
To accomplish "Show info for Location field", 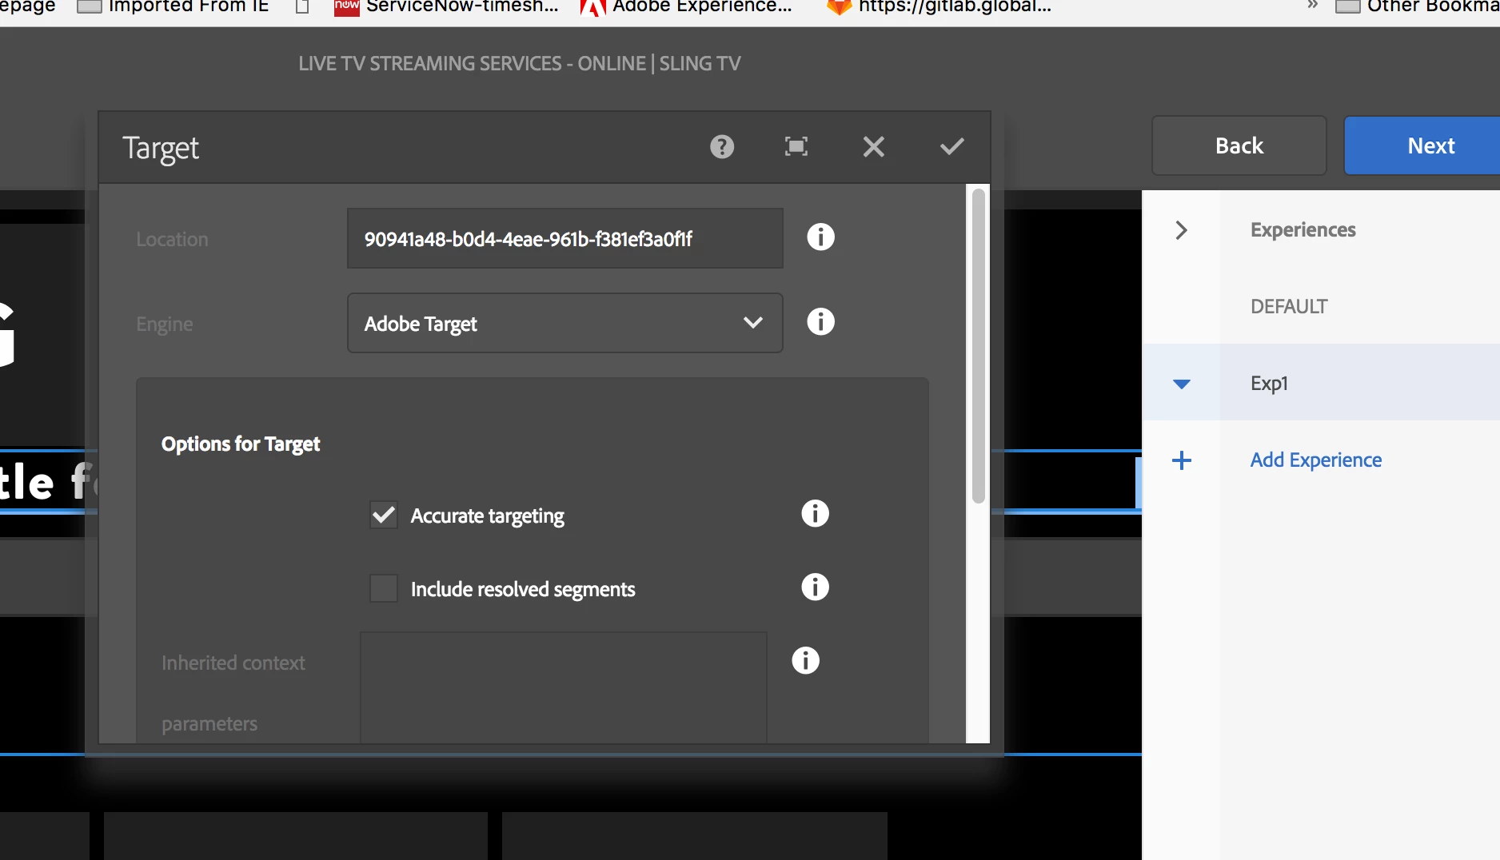I will point(820,237).
